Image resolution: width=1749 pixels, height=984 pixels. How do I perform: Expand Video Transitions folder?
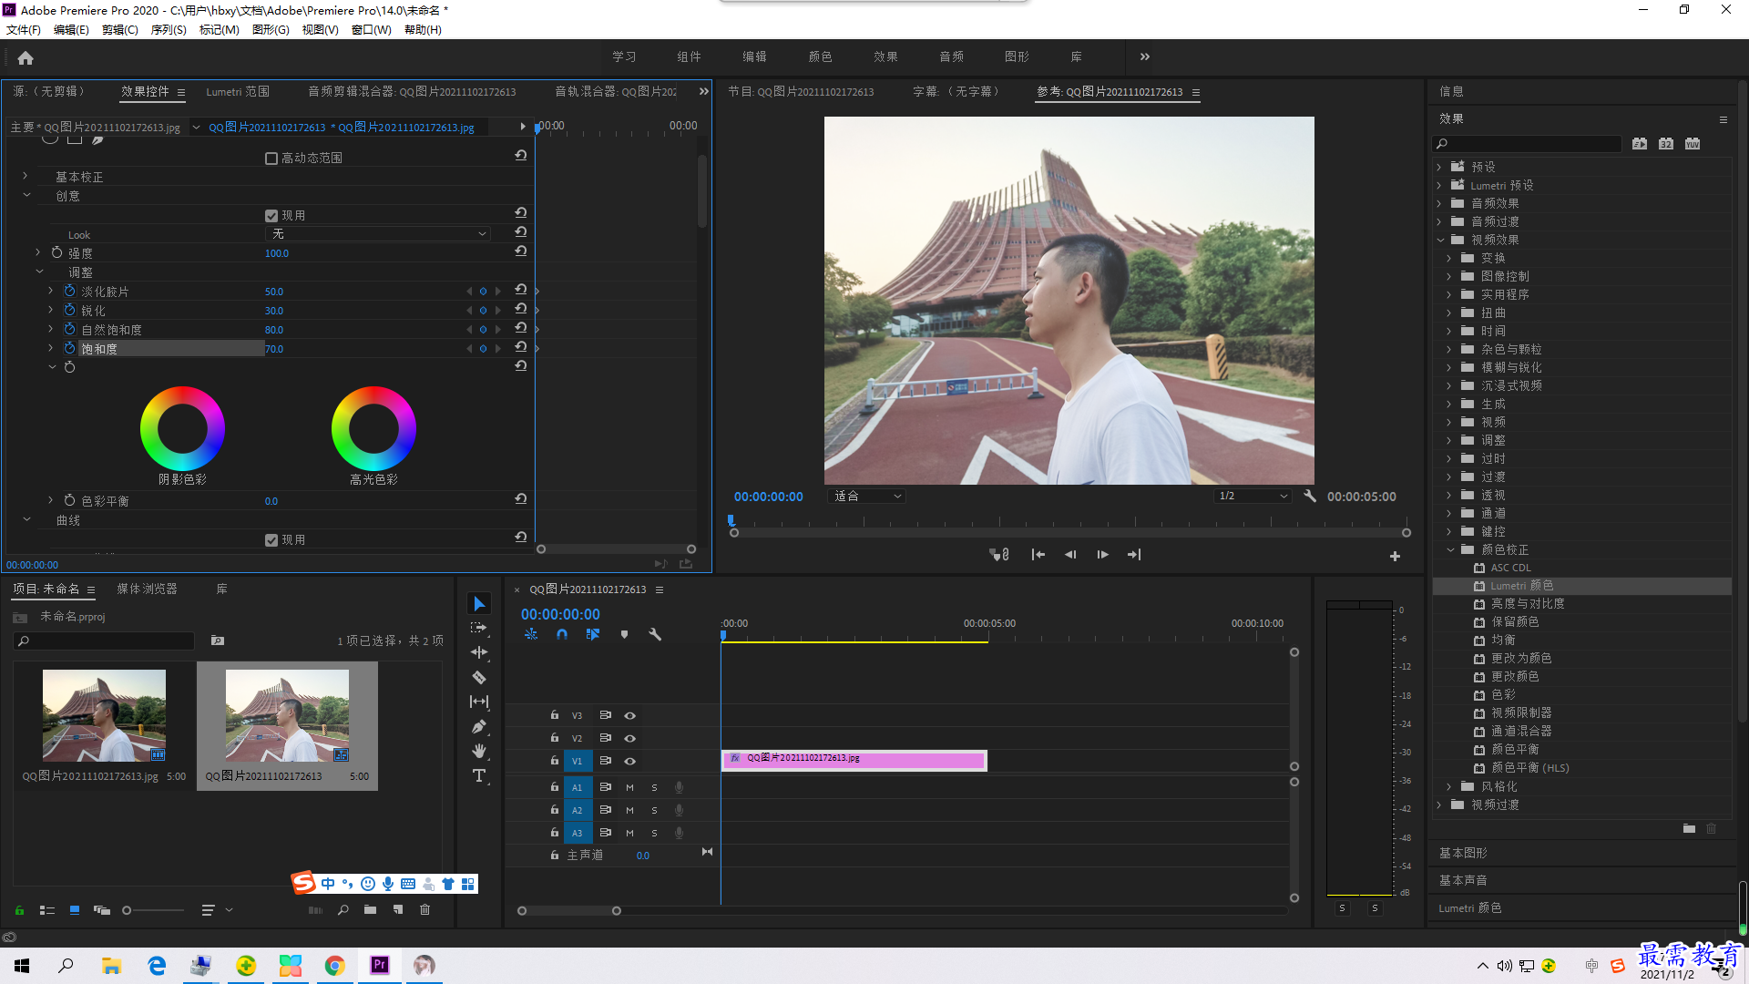(1440, 805)
